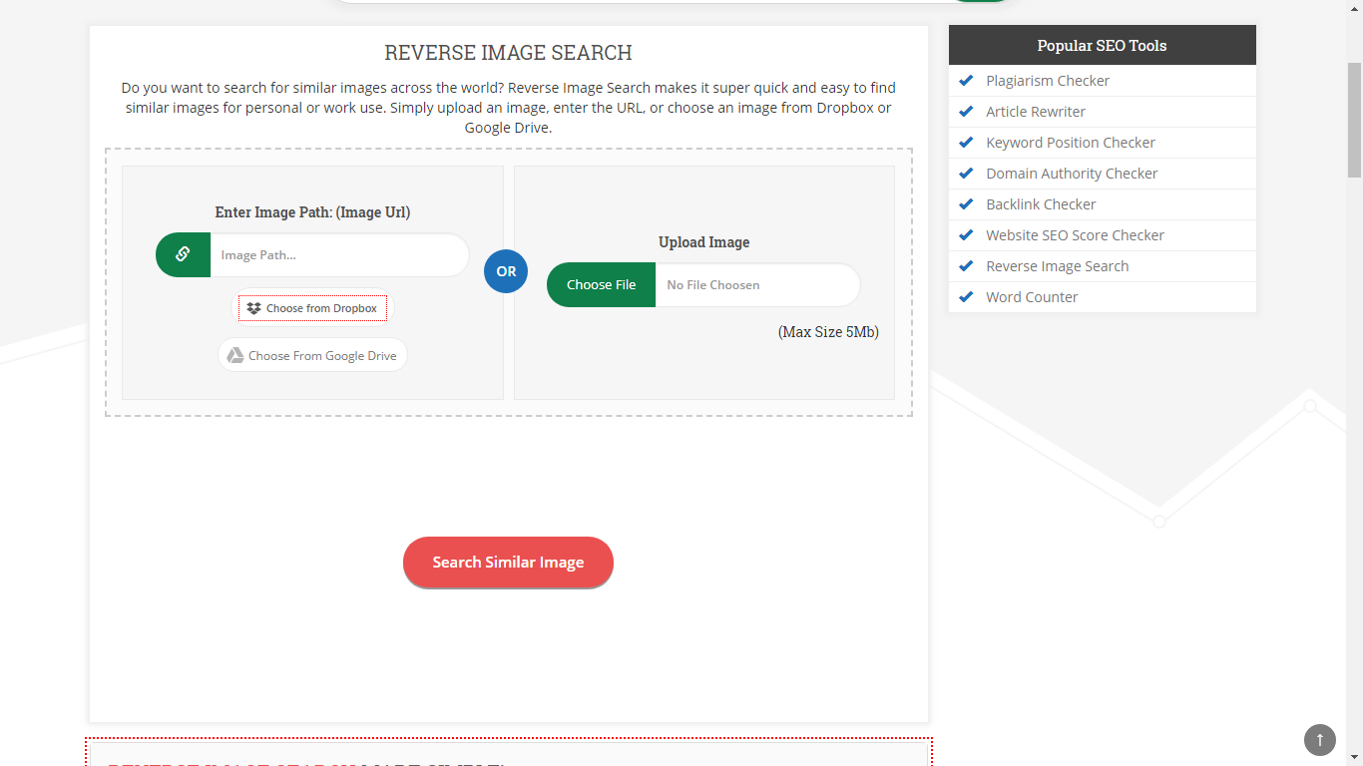Click the Image Path input field
The height and width of the screenshot is (766, 1363).
(x=339, y=254)
